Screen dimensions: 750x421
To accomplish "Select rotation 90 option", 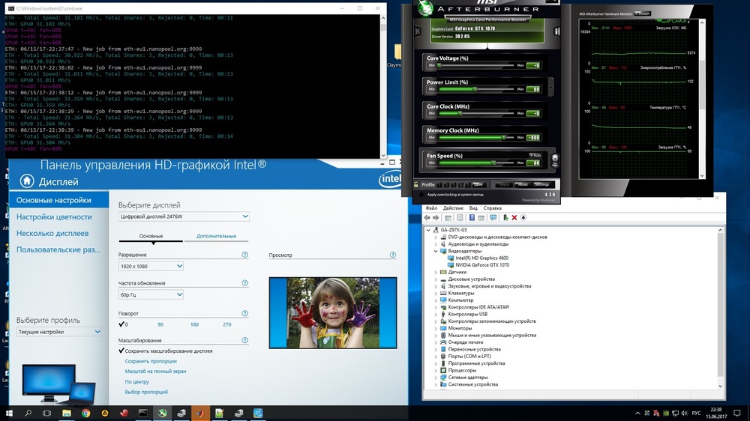I will pyautogui.click(x=160, y=324).
